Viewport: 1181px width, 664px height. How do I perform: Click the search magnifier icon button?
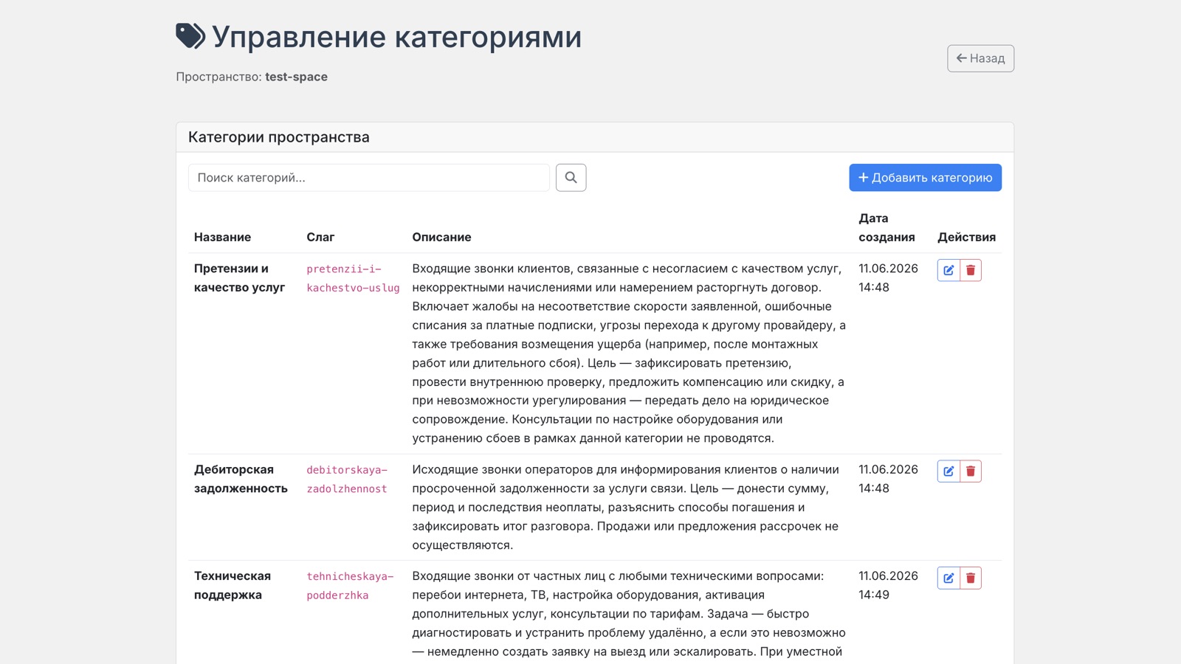pos(571,178)
